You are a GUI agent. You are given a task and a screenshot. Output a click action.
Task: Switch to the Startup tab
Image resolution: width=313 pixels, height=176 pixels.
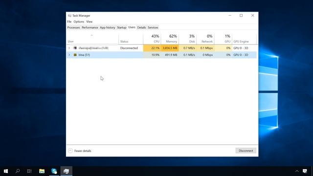122,27
